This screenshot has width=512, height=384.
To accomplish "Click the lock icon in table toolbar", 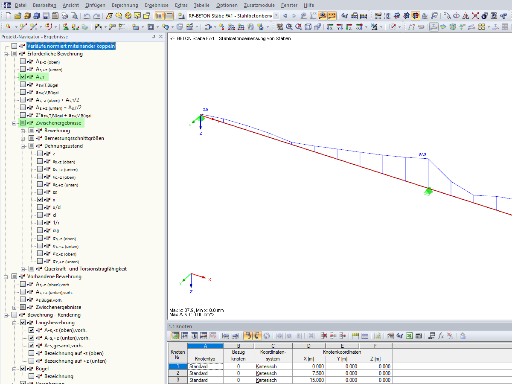I will pyautogui.click(x=463, y=336).
